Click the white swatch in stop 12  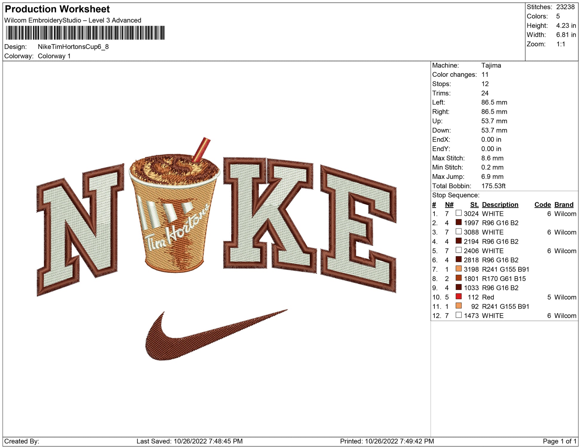[458, 315]
